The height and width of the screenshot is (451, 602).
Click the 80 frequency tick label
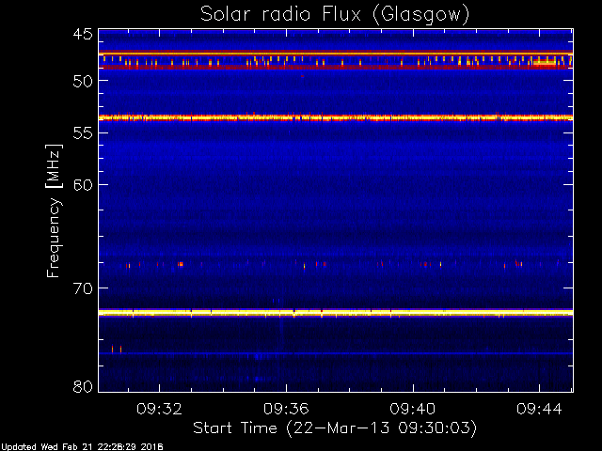(83, 386)
